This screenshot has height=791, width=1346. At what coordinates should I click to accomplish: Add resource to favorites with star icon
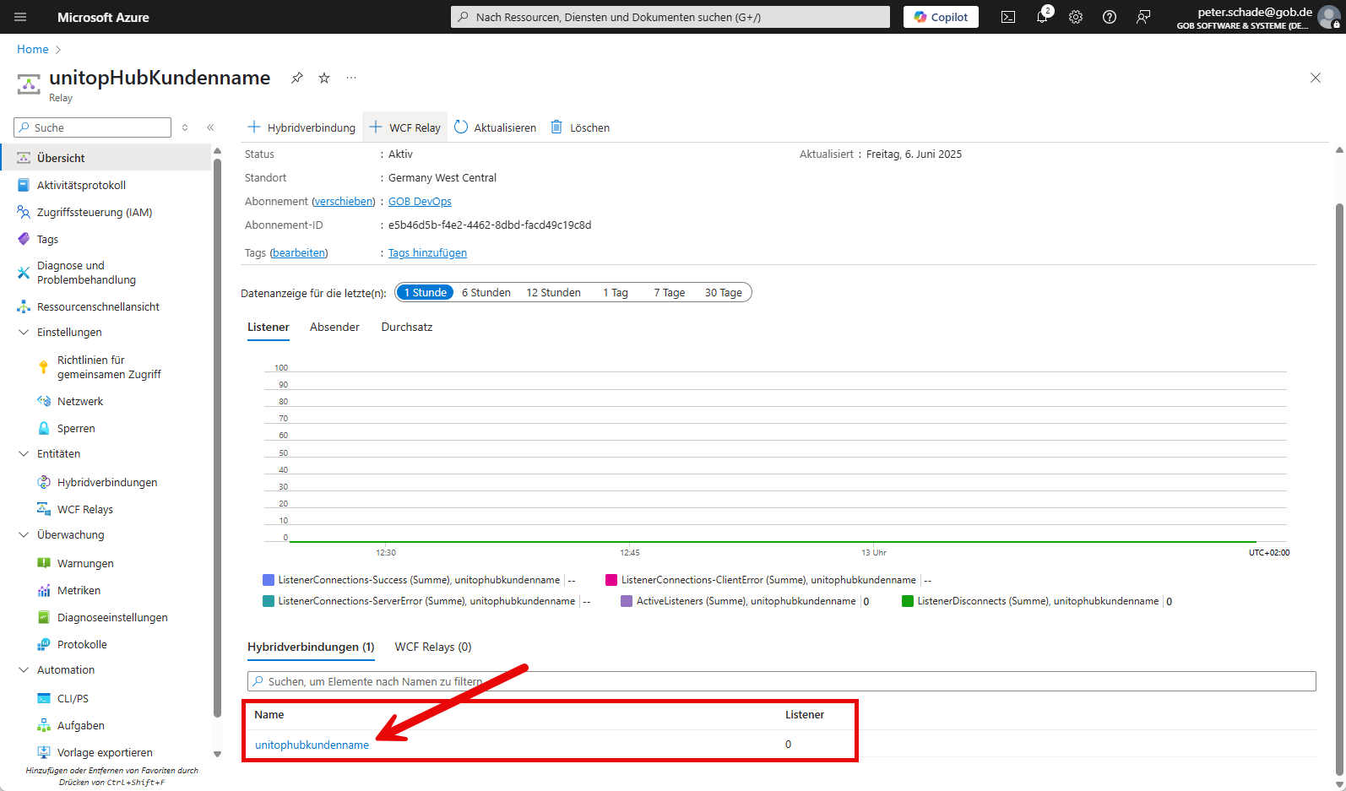tap(324, 78)
